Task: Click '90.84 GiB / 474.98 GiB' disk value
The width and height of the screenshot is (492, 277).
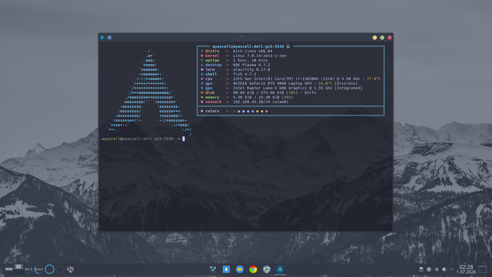Action: pyautogui.click(x=258, y=93)
